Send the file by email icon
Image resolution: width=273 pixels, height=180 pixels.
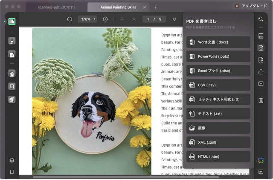click(261, 84)
